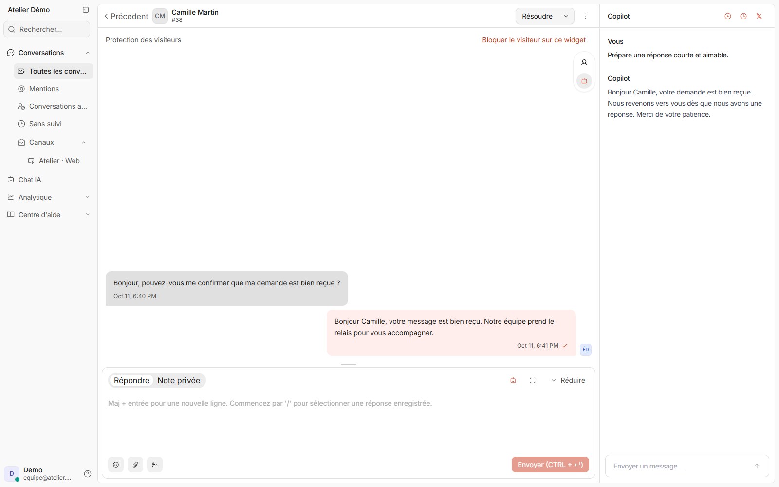779x487 pixels.
Task: Open help question mark icon
Action: [x=88, y=474]
